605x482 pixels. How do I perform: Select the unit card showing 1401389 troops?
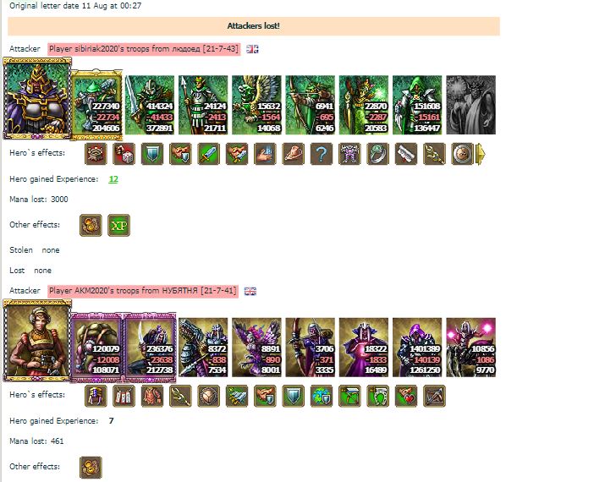click(417, 347)
